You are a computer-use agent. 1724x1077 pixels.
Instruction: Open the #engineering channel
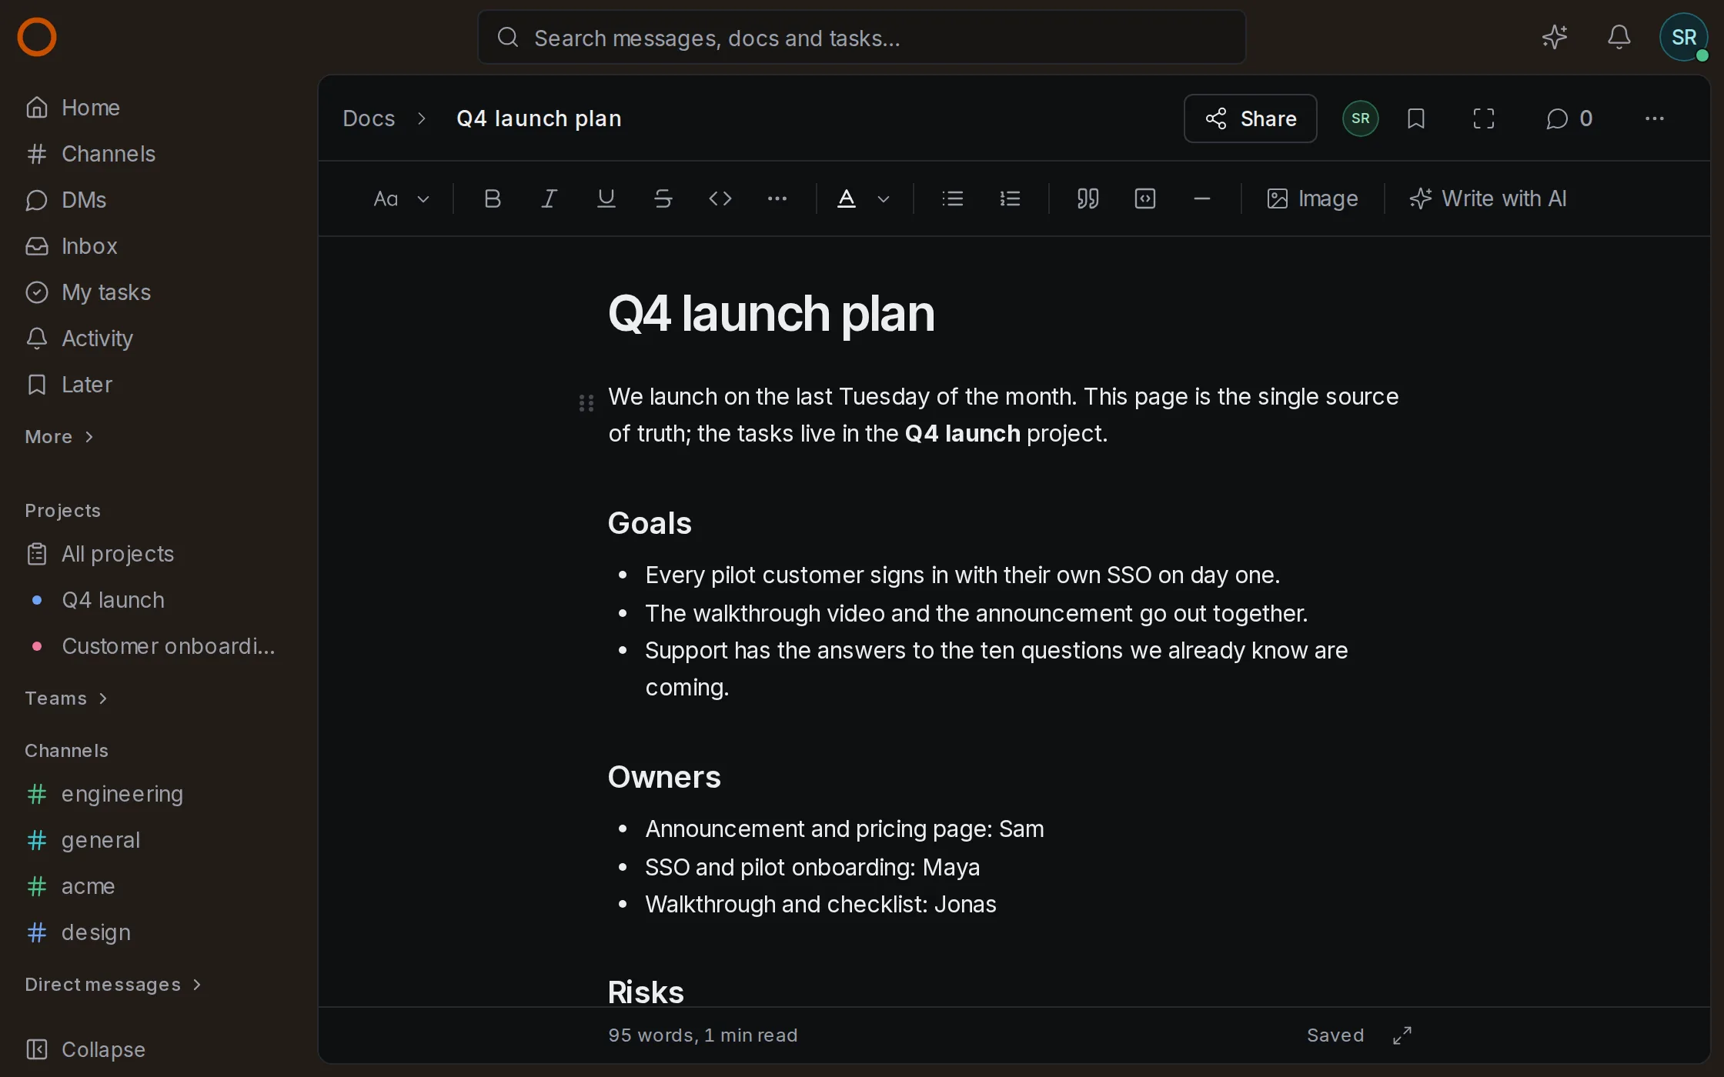(x=159, y=794)
